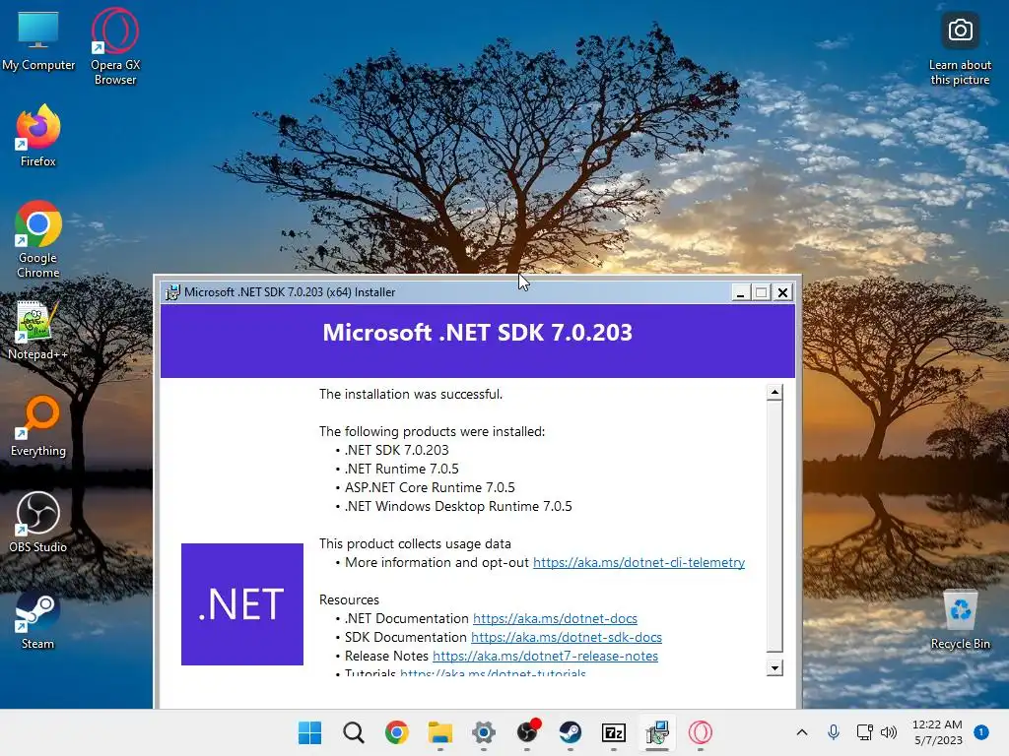Screen dimensions: 1009x756
Task: Select the Firefox desktop shortcut
Action: click(38, 136)
